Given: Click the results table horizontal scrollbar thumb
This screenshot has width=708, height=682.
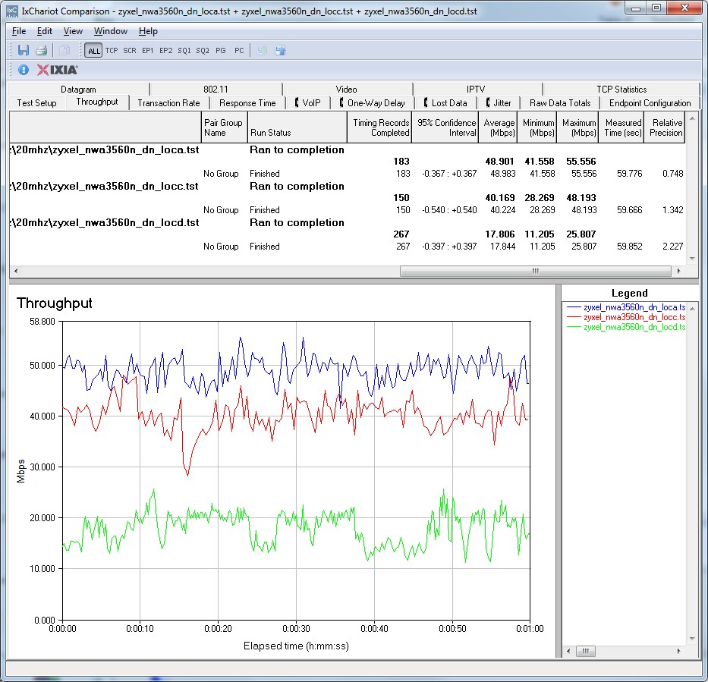Looking at the screenshot, I should pos(536,271).
